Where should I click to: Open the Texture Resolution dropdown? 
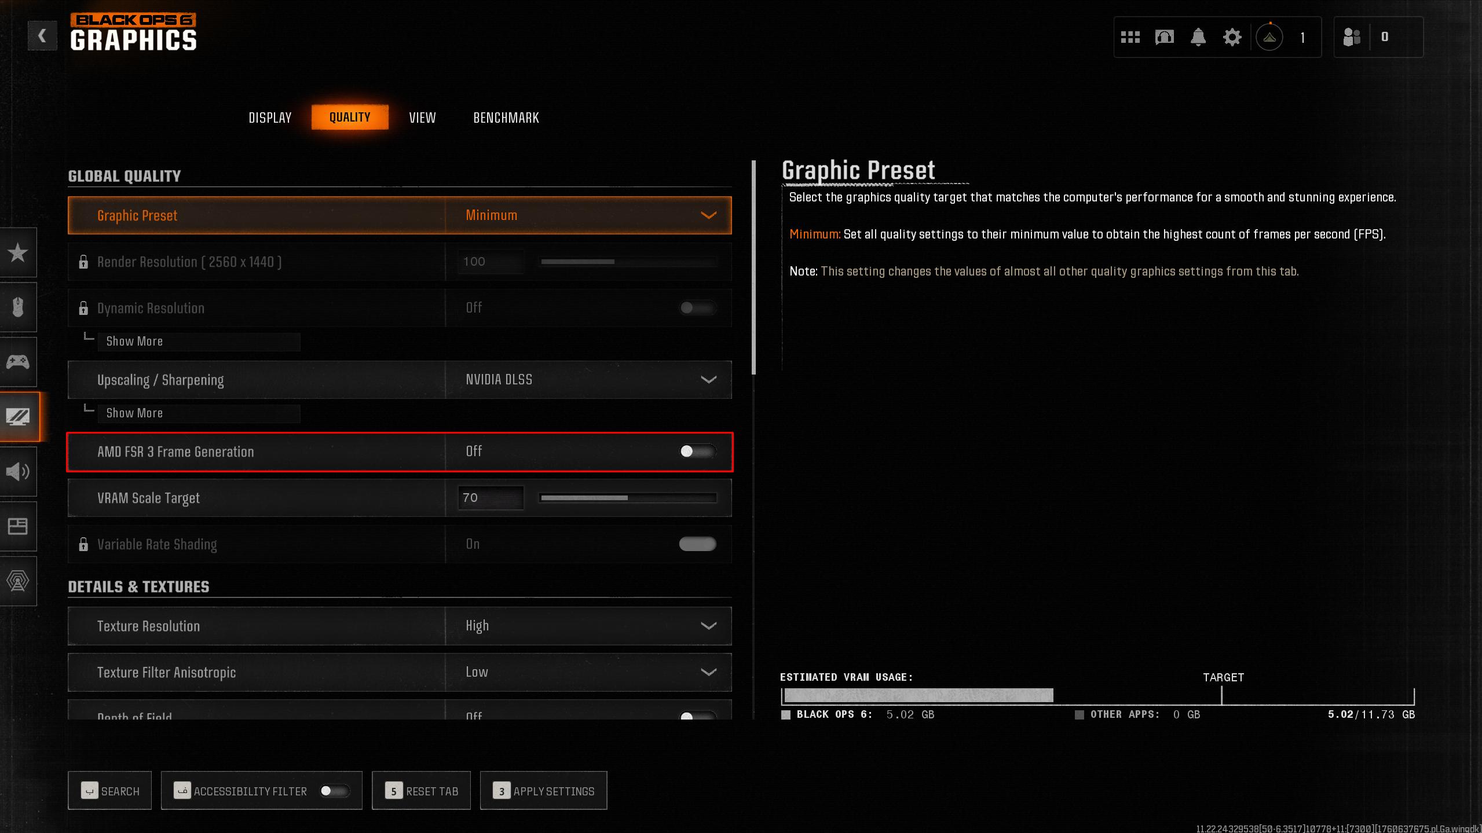click(588, 626)
